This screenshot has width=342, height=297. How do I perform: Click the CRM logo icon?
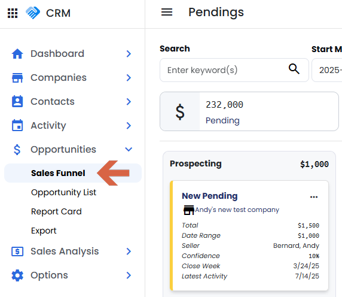33,13
